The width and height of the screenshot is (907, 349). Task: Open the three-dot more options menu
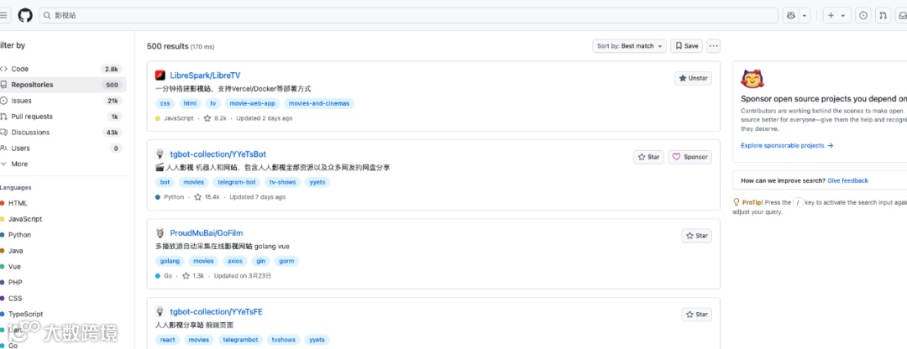[x=713, y=46]
